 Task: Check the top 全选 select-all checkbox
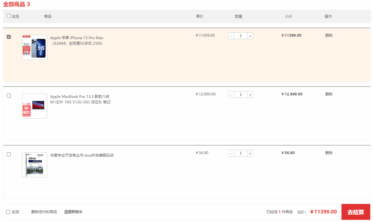(x=9, y=16)
